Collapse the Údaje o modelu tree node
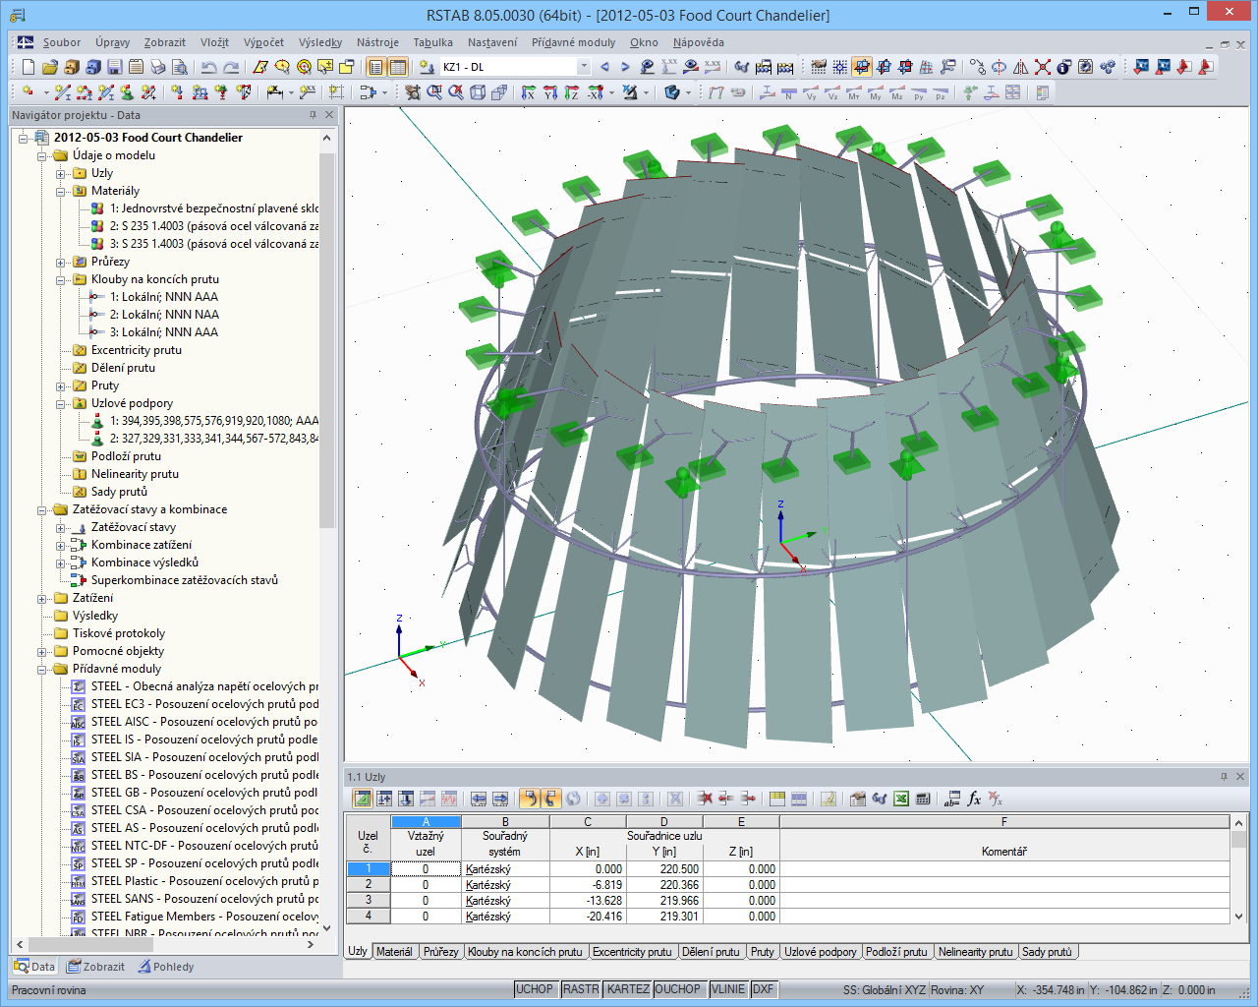This screenshot has width=1258, height=1007. click(x=42, y=155)
